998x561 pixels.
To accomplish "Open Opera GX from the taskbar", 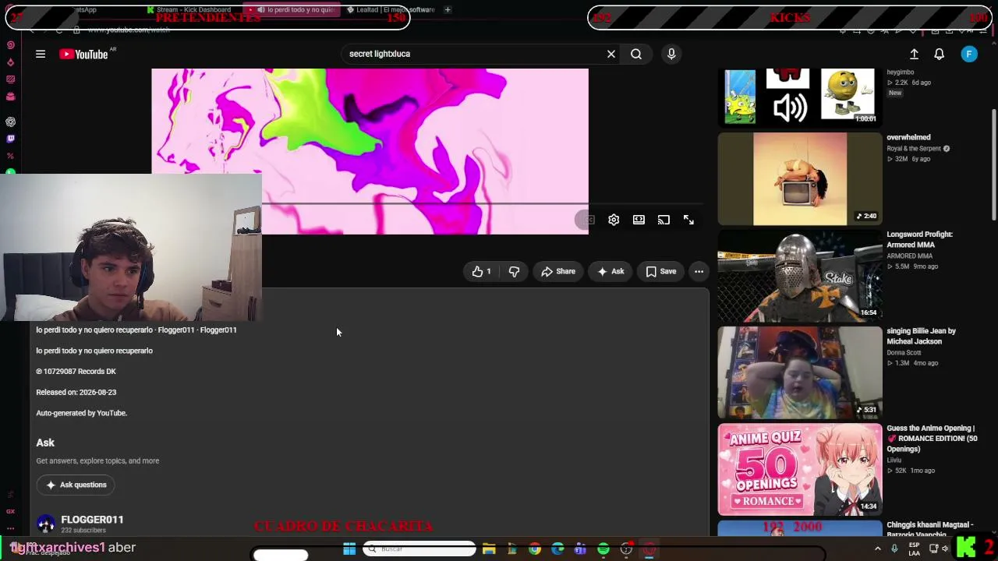I will coord(649,549).
